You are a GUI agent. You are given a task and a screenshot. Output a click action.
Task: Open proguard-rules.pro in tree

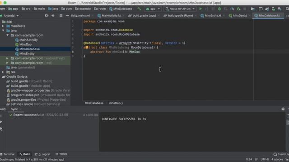coord(38,95)
